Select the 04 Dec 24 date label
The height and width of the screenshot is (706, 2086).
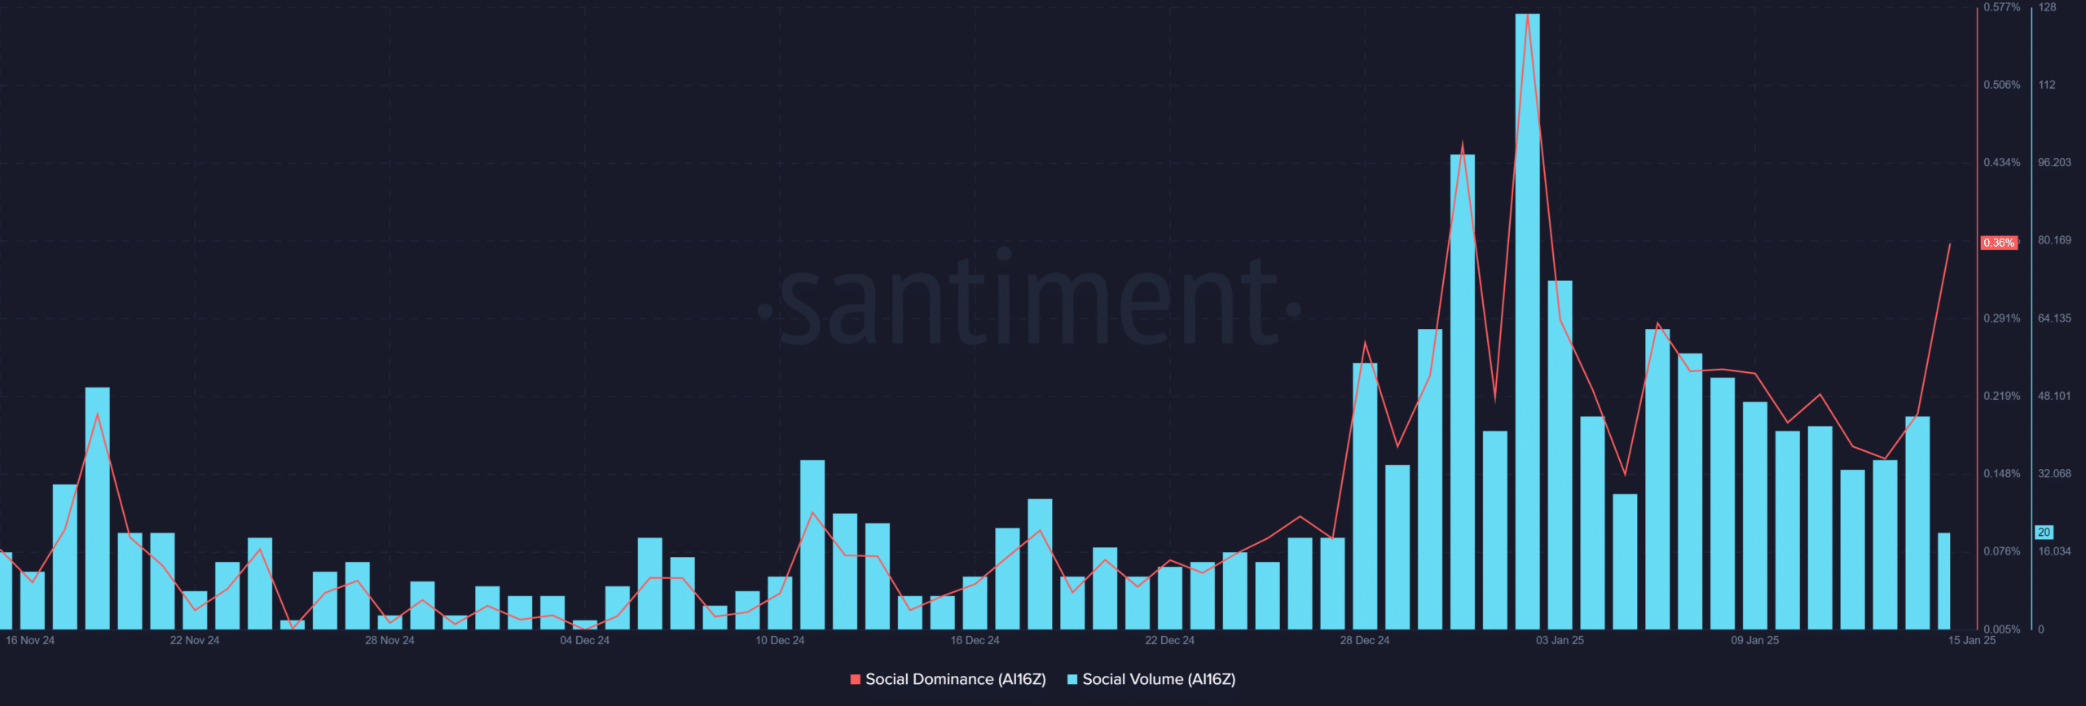(x=584, y=640)
